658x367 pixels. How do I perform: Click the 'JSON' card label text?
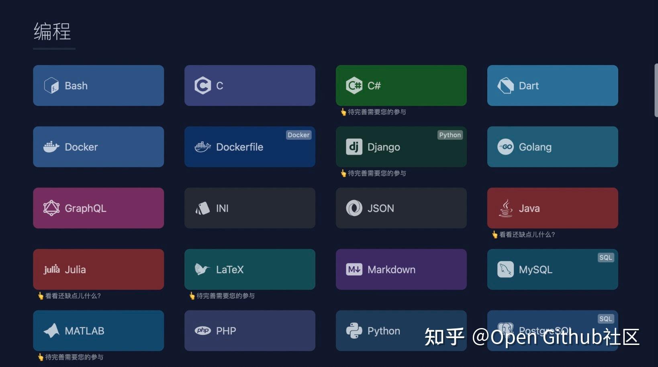point(381,208)
